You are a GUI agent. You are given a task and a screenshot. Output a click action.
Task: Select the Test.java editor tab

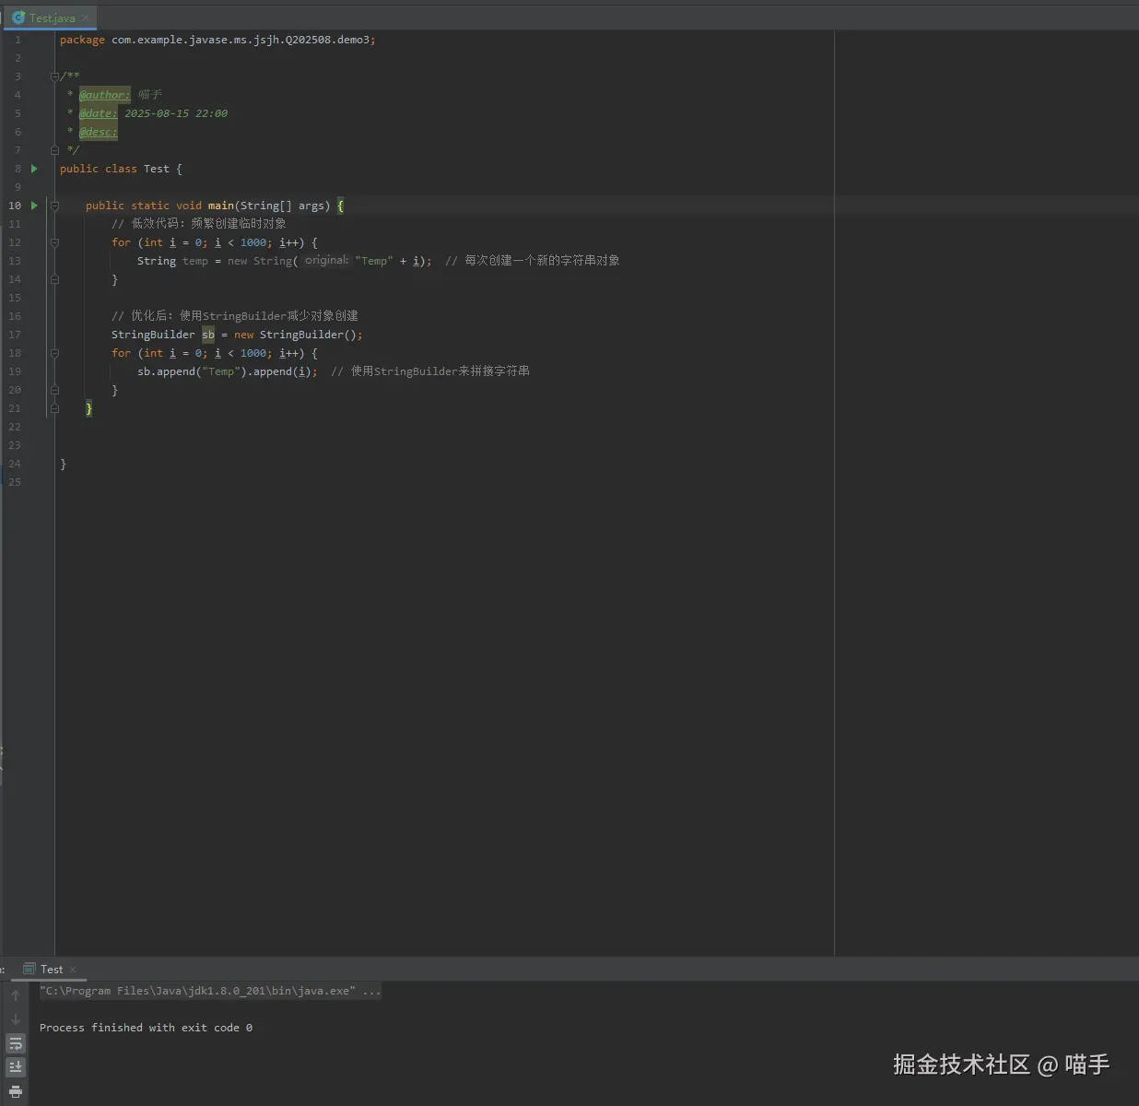[52, 18]
